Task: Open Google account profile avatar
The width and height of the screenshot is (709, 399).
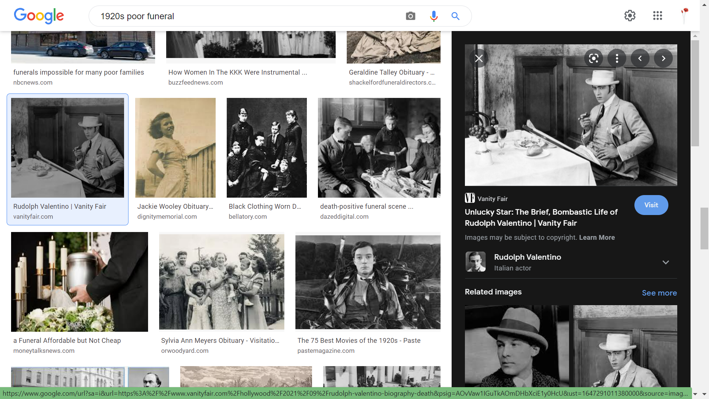Action: point(685,16)
